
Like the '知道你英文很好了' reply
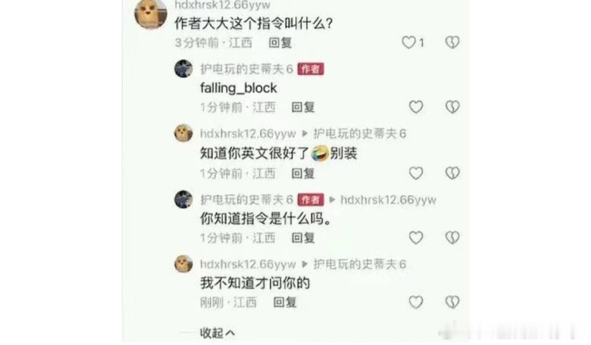coord(416,173)
